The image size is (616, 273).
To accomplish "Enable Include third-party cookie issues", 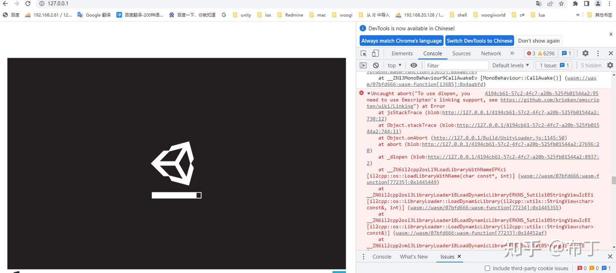I will tap(487, 268).
